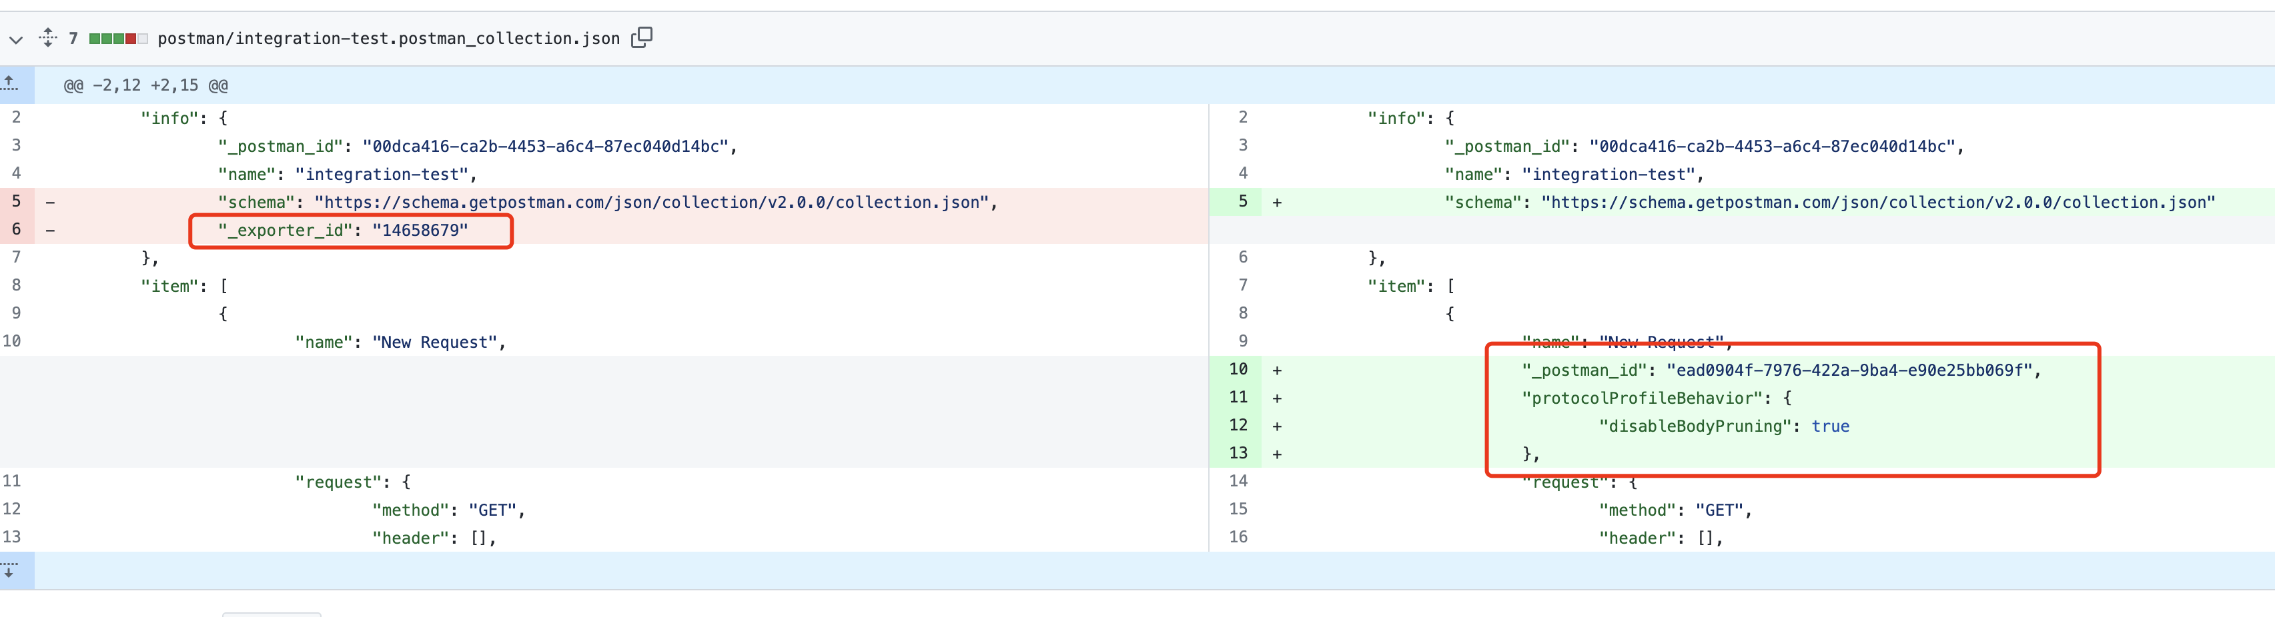Image resolution: width=2275 pixels, height=617 pixels.
Task: Click the green and red diff stat squares
Action: (x=113, y=39)
